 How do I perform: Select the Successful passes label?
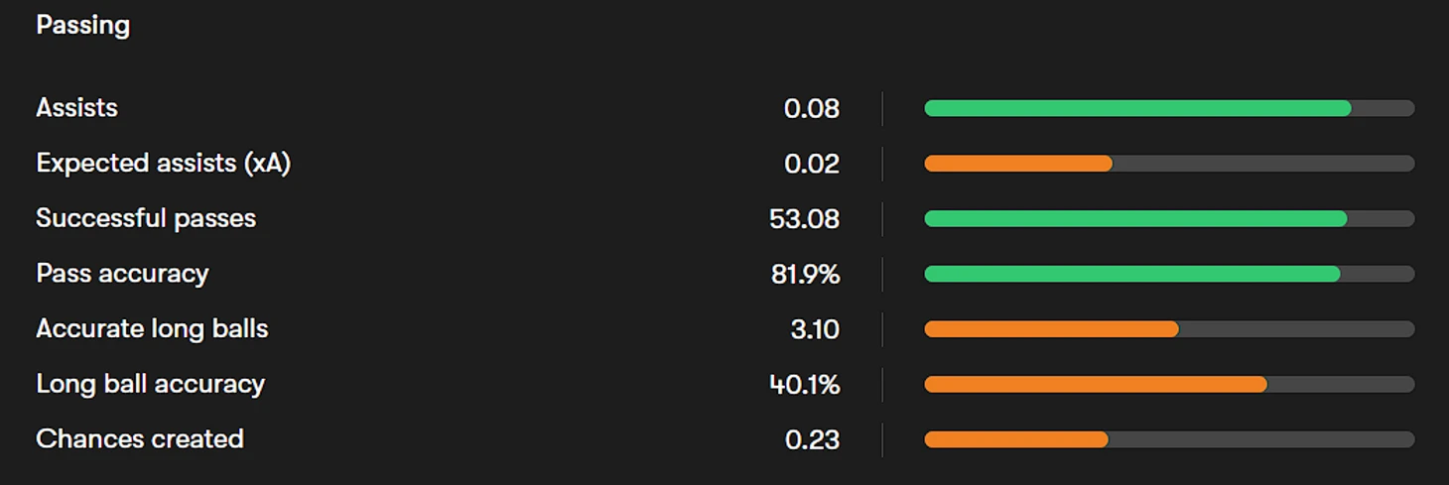click(146, 218)
